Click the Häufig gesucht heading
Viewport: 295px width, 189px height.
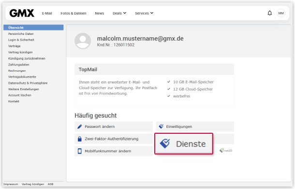(x=96, y=115)
